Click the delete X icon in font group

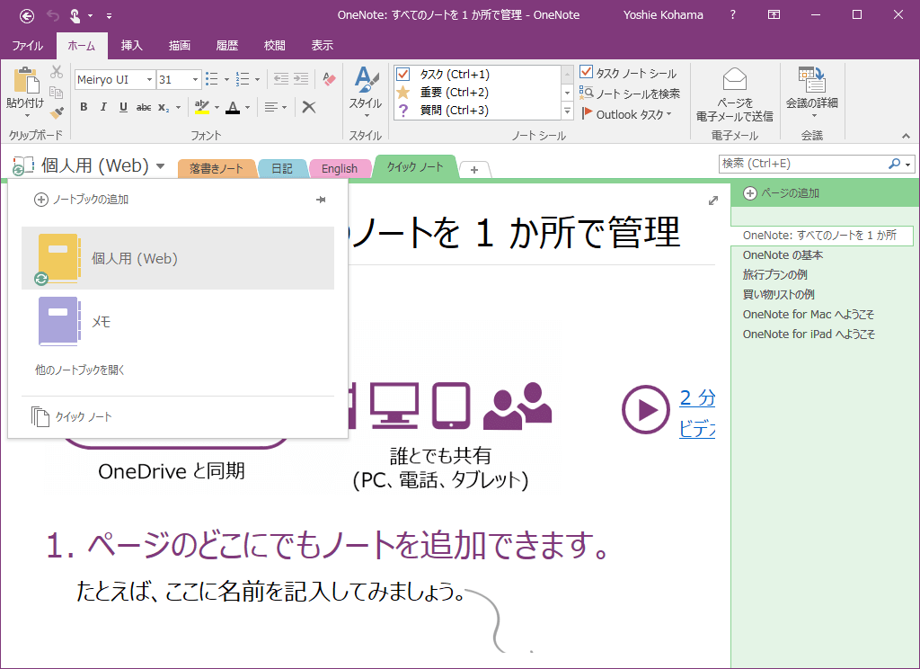(x=309, y=107)
